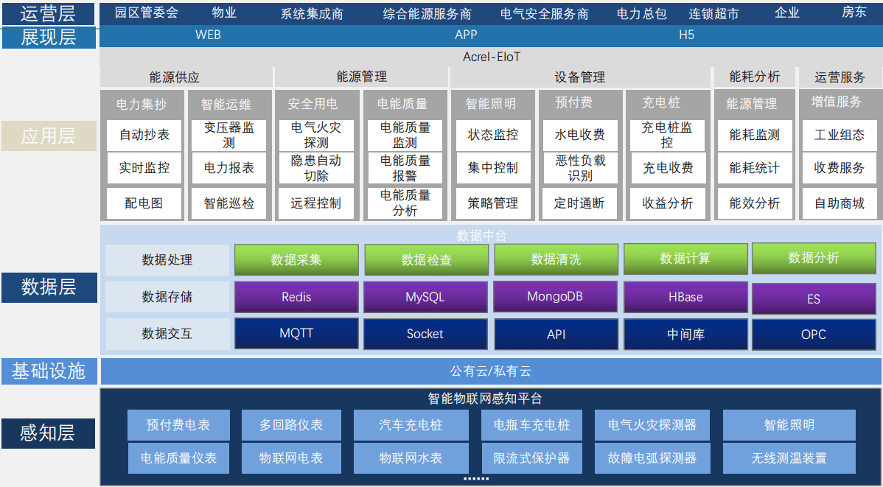The image size is (883, 487).
Task: Select the OPC block
Action: [814, 334]
